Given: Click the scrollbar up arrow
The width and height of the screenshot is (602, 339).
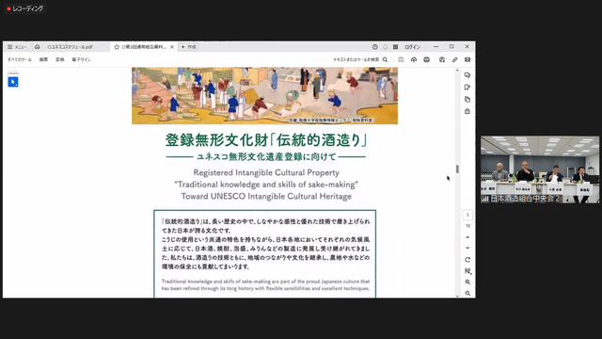Looking at the screenshot, I should tap(457, 71).
